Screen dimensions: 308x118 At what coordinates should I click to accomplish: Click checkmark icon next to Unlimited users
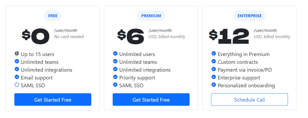pyautogui.click(x=115, y=53)
